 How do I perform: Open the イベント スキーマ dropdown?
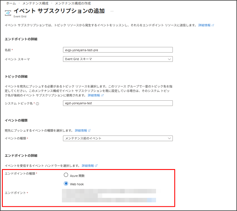118,59
